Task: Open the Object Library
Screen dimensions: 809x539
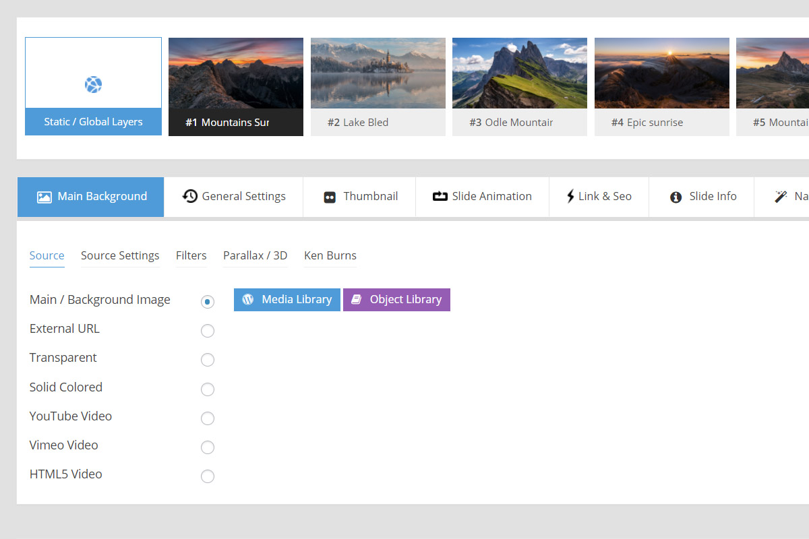Action: 396,300
